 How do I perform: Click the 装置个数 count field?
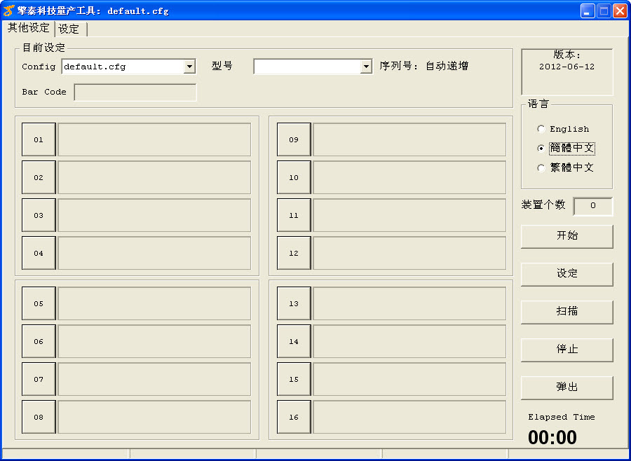(592, 206)
